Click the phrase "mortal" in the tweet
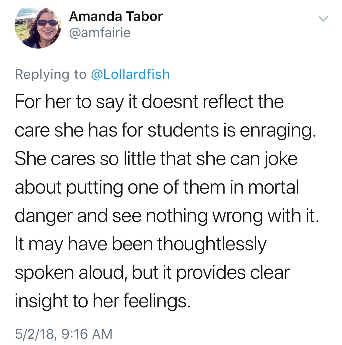This screenshot has height=345, width=342. pyautogui.click(x=274, y=187)
